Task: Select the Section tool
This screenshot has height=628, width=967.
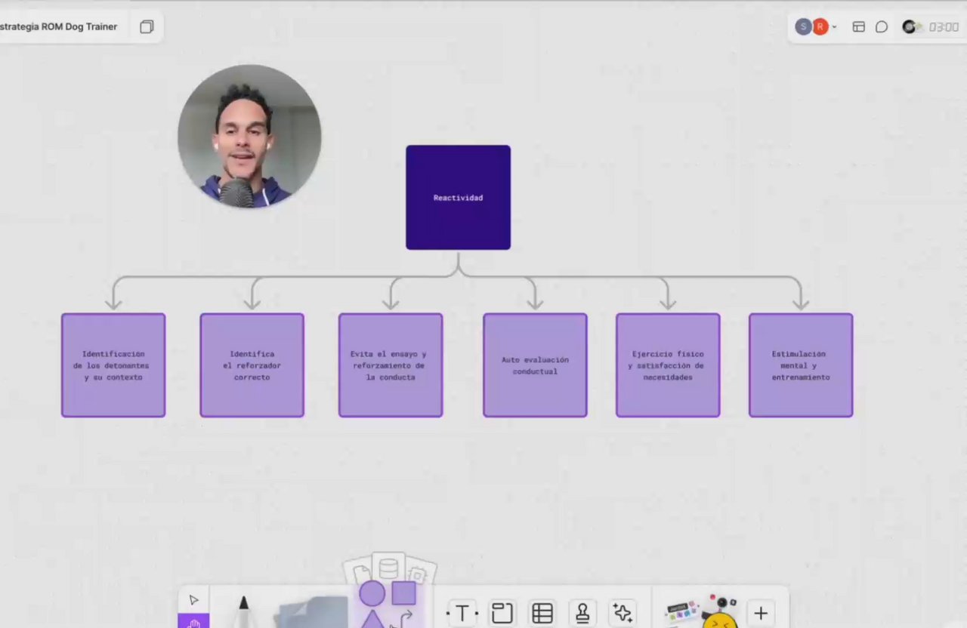Action: [x=502, y=614]
